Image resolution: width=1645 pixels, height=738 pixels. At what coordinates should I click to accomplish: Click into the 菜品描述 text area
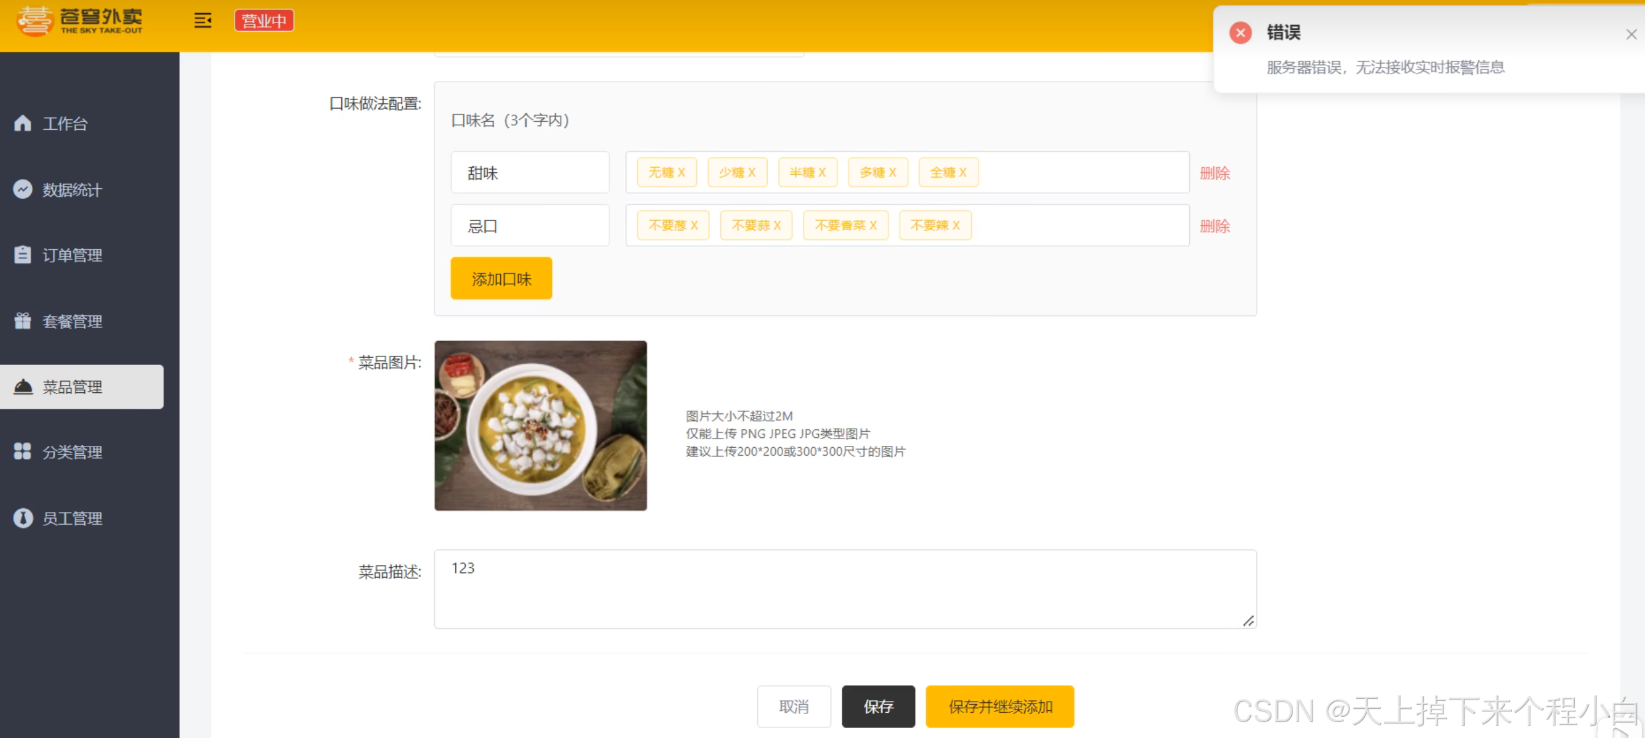[x=845, y=588]
